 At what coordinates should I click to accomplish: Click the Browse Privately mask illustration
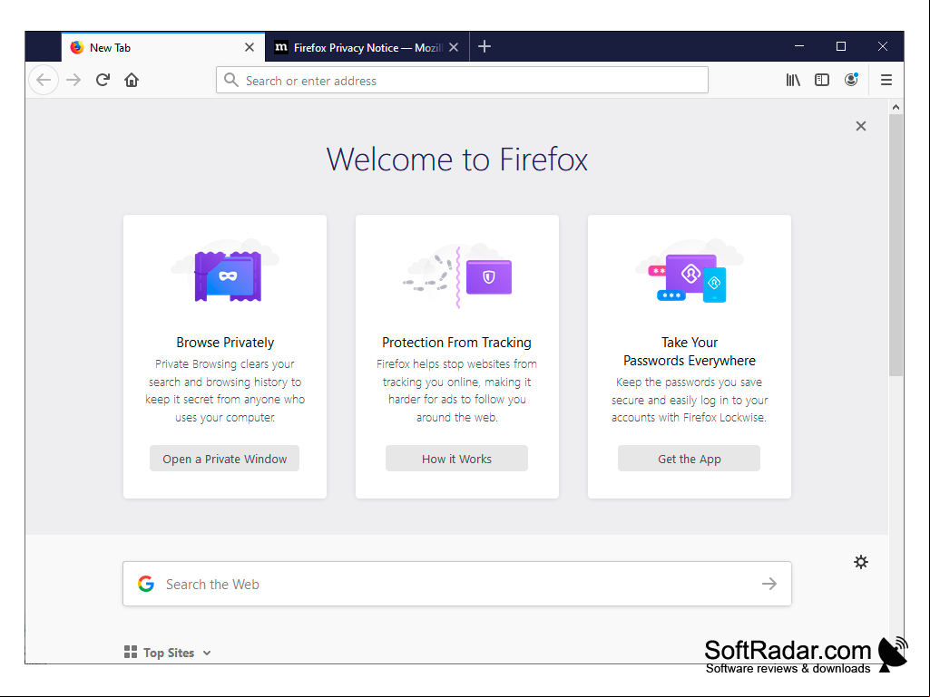pos(225,271)
